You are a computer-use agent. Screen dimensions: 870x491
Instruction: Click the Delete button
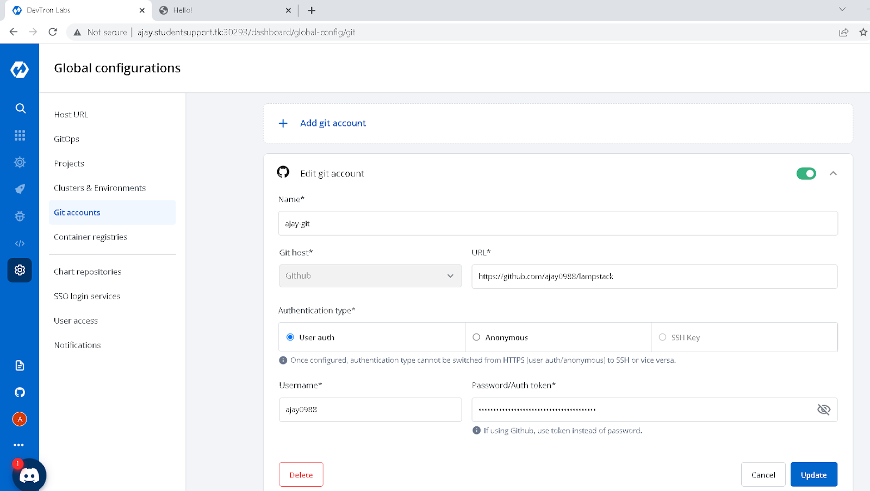(301, 475)
